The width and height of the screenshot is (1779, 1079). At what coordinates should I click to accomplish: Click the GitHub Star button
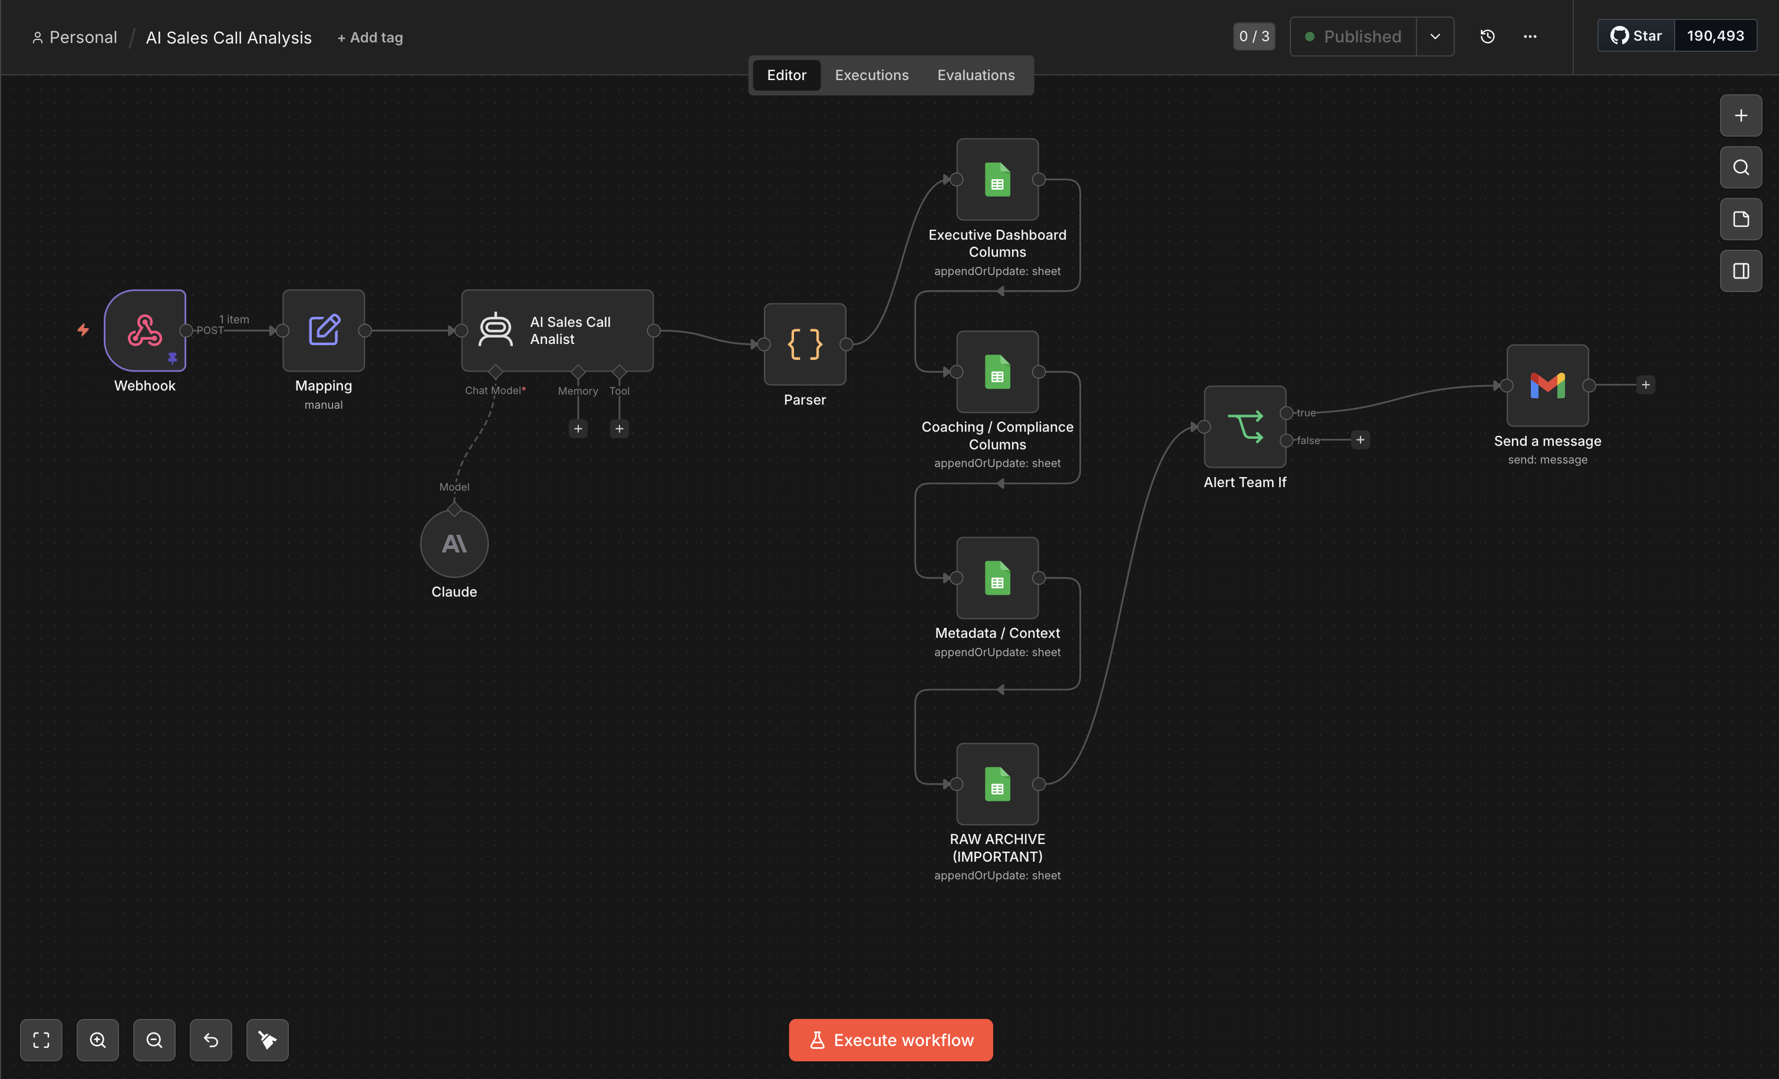(x=1636, y=35)
